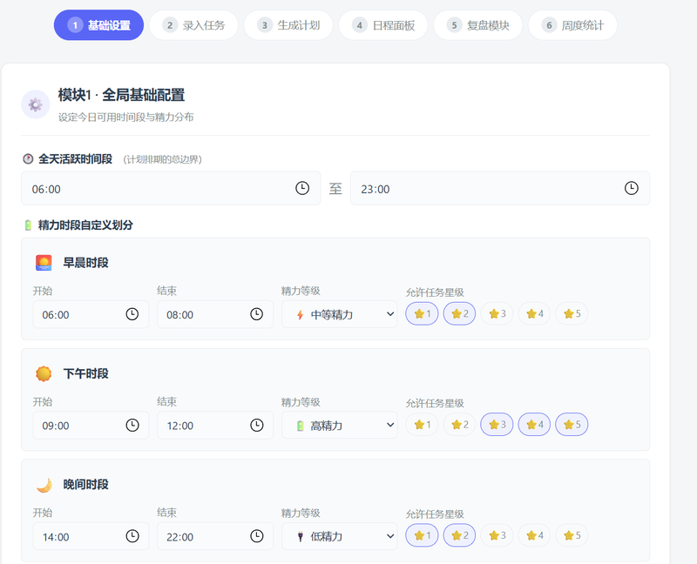Click the 23:00 全天 end time field

point(500,188)
